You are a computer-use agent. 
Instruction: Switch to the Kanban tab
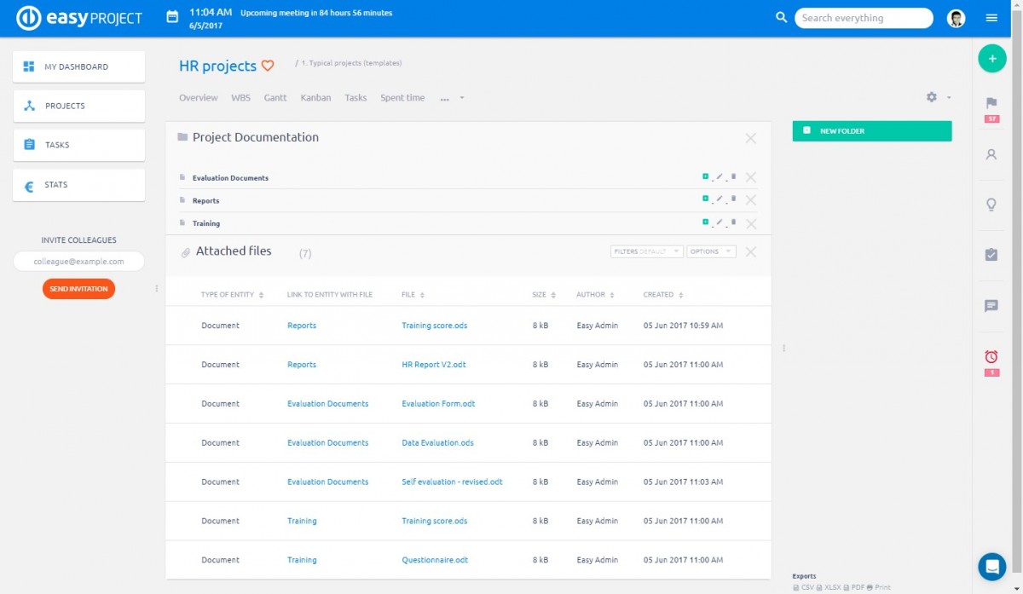point(315,97)
